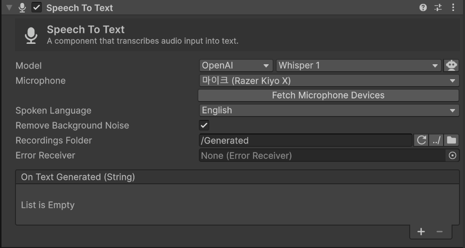The width and height of the screenshot is (465, 248).
Task: Click Fetch Microphone Devices button
Action: pos(328,96)
